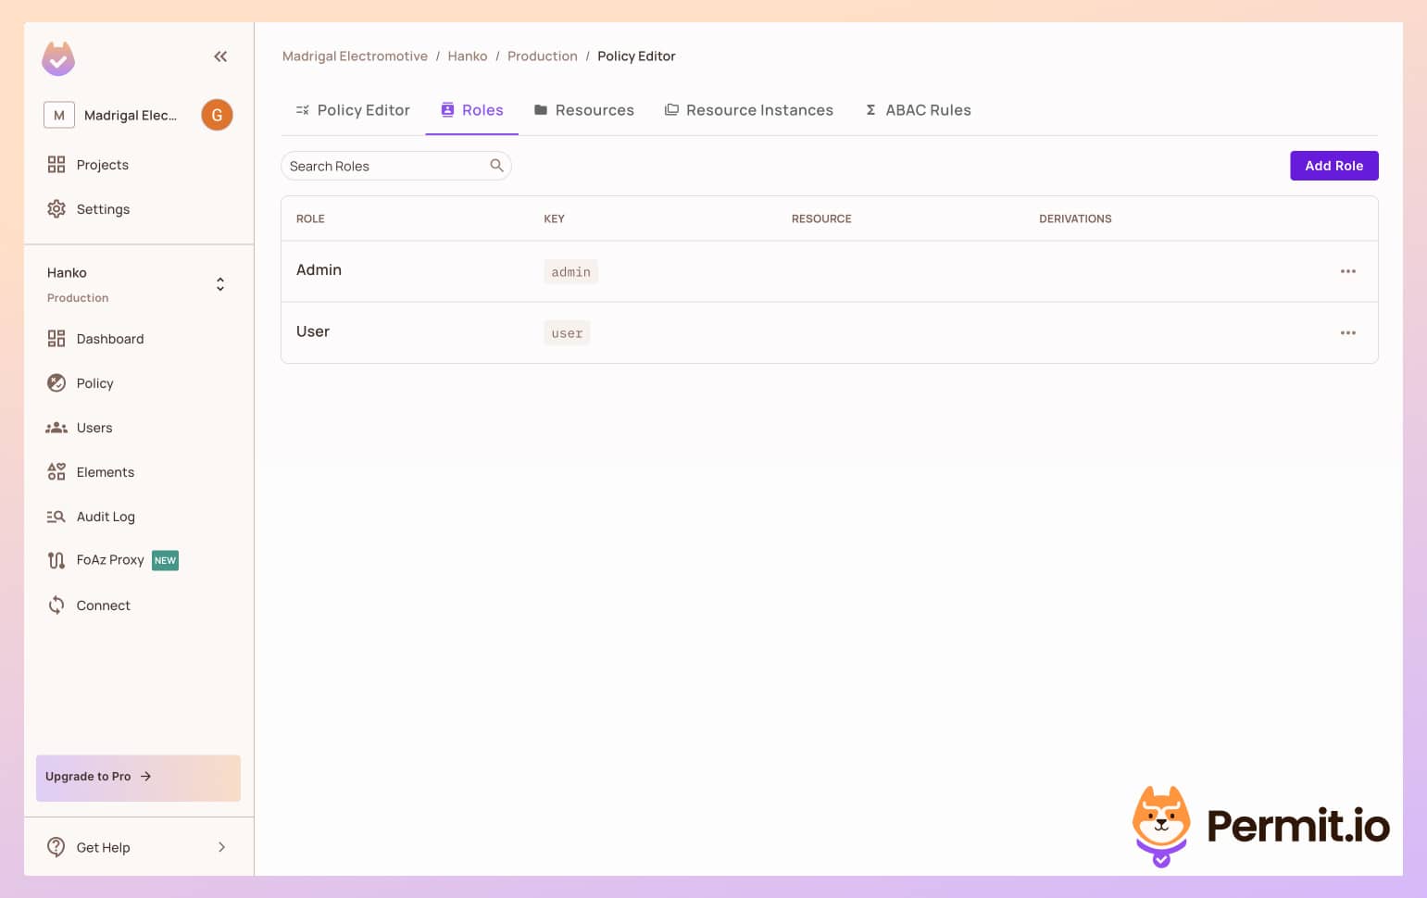
Task: Open the FoAz Proxy section
Action: [56, 560]
